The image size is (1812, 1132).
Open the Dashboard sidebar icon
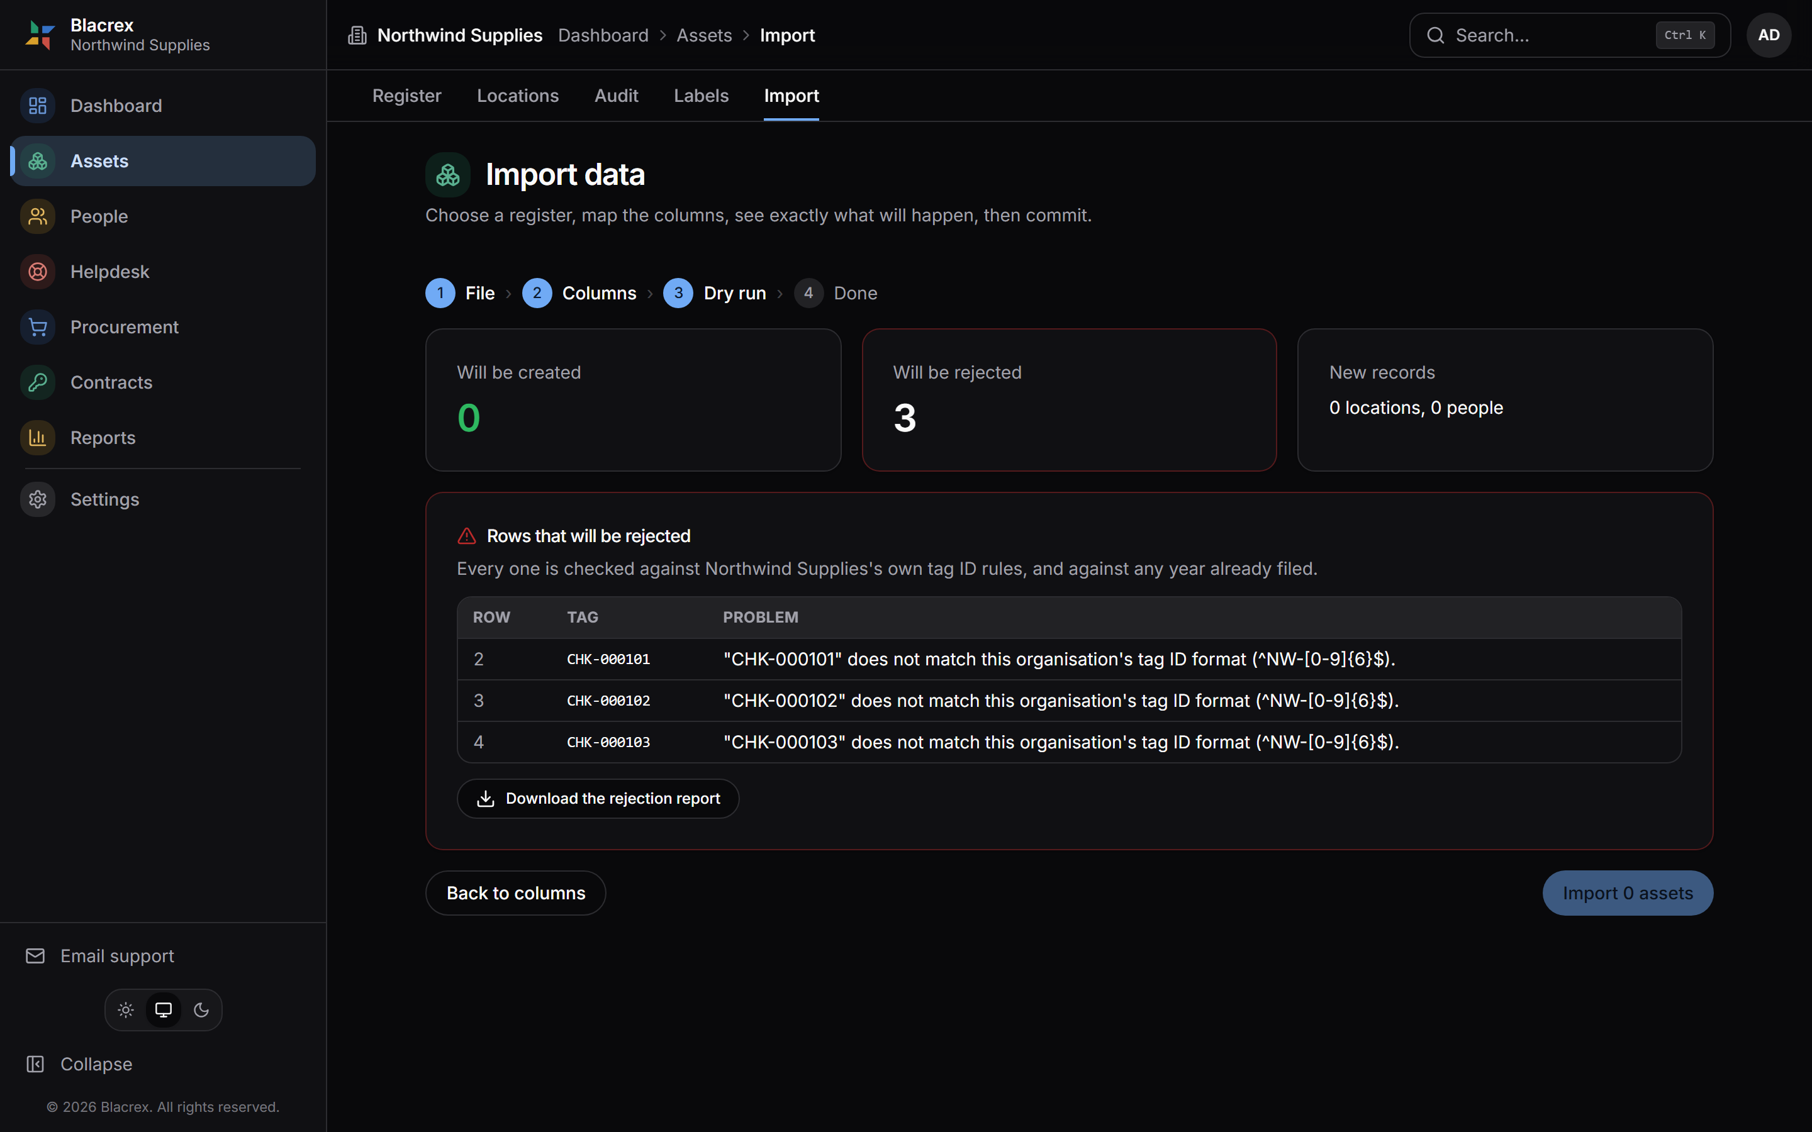[x=38, y=106]
